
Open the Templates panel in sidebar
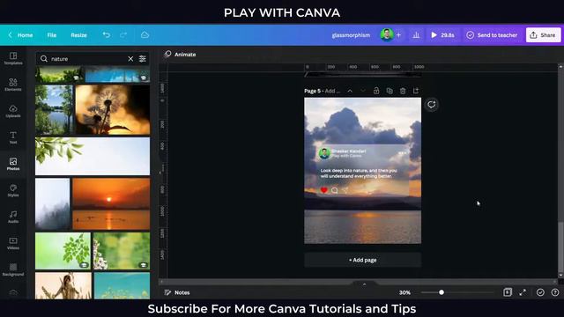point(13,58)
